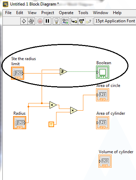Select the radius limit numeric control terminal
Image resolution: width=136 pixels, height=180 pixels.
18,73
